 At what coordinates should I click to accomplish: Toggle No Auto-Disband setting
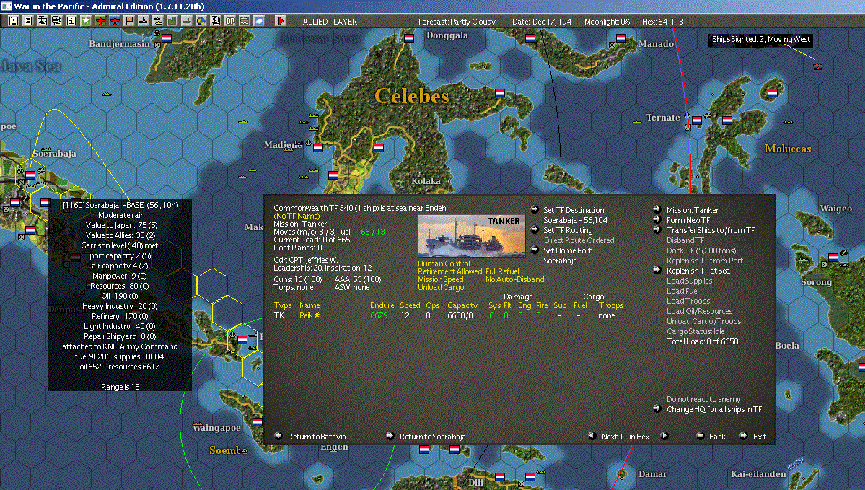click(514, 279)
